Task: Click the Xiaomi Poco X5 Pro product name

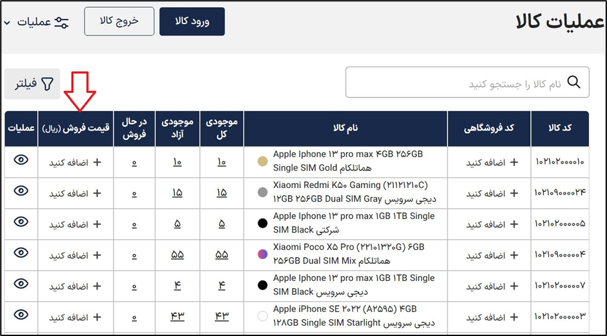Action: pos(349,254)
